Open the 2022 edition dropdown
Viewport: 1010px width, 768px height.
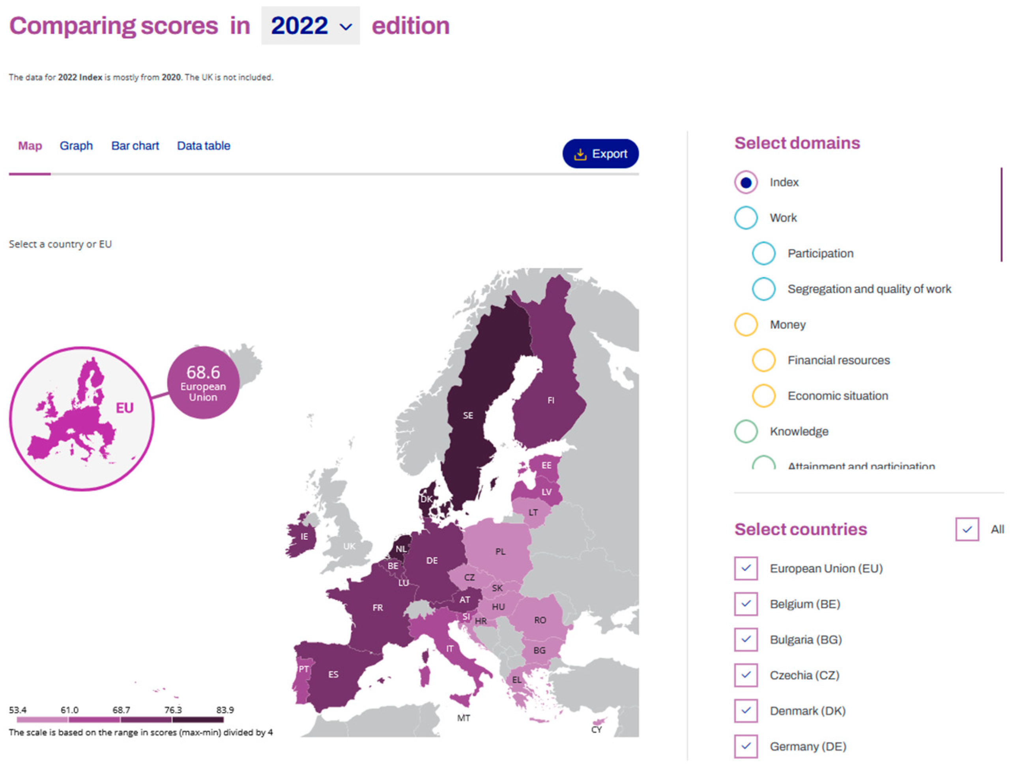coord(310,26)
